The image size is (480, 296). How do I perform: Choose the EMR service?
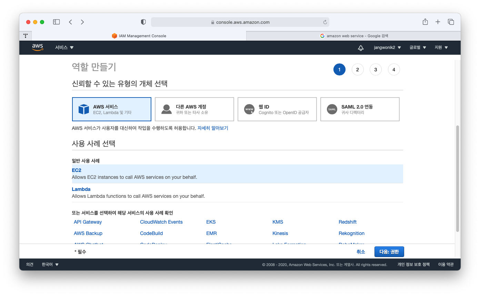tap(211, 233)
